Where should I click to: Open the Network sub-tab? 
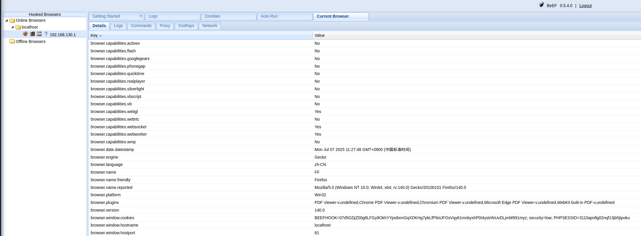click(x=210, y=26)
